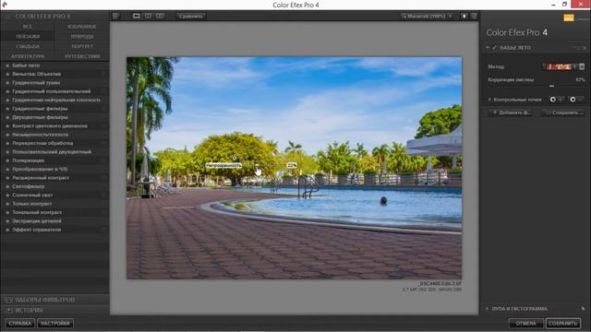Click the Наборы фильтров panel icon
The width and height of the screenshot is (591, 332).
[x=8, y=300]
